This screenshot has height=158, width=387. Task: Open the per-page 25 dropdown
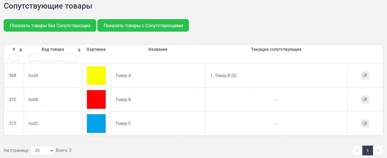coord(42,150)
